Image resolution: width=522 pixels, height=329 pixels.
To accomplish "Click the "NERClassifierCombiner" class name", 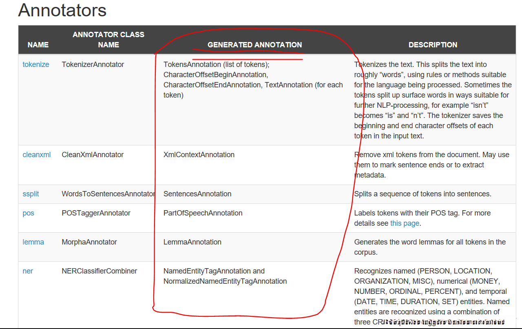I will point(100,271).
